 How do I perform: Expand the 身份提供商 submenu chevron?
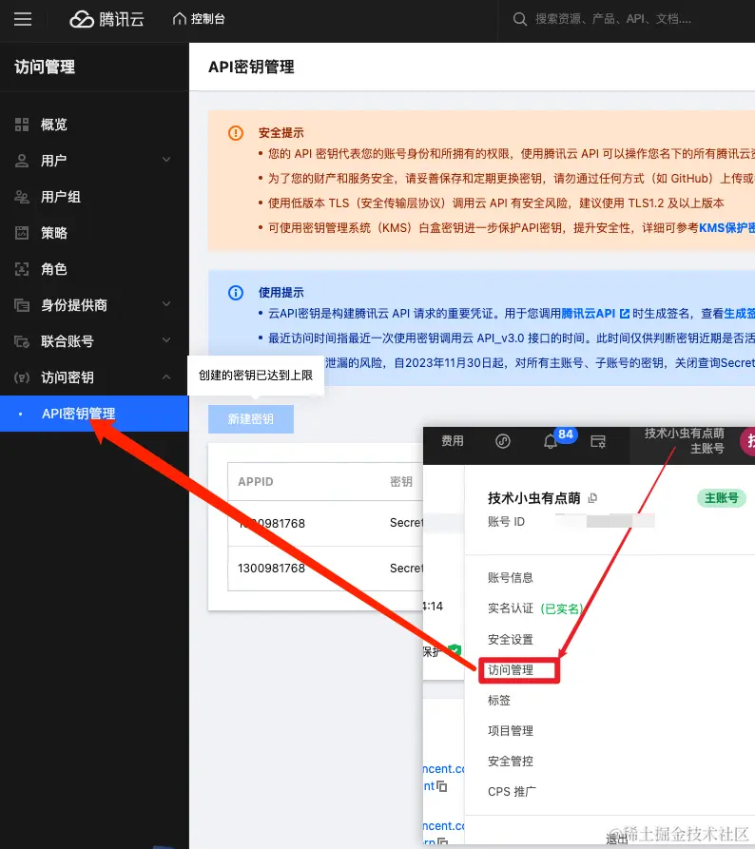click(166, 304)
